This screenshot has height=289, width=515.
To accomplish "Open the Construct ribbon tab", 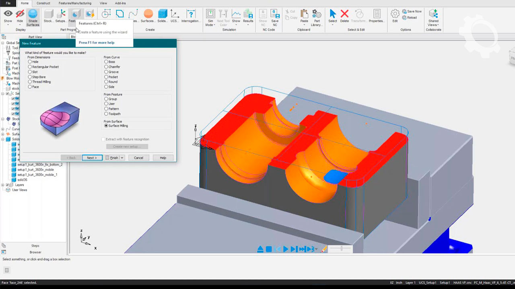I will pos(43,3).
